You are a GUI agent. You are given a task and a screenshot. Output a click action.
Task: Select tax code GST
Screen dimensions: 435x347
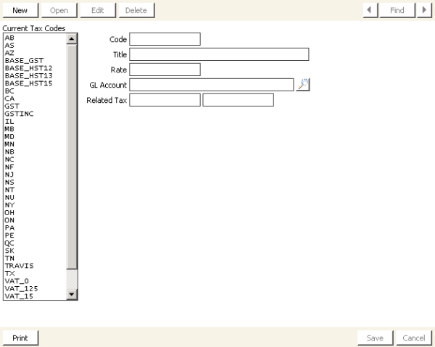click(x=35, y=106)
